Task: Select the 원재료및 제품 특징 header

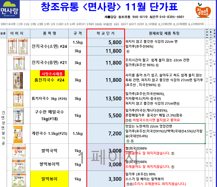Action: tap(165, 33)
